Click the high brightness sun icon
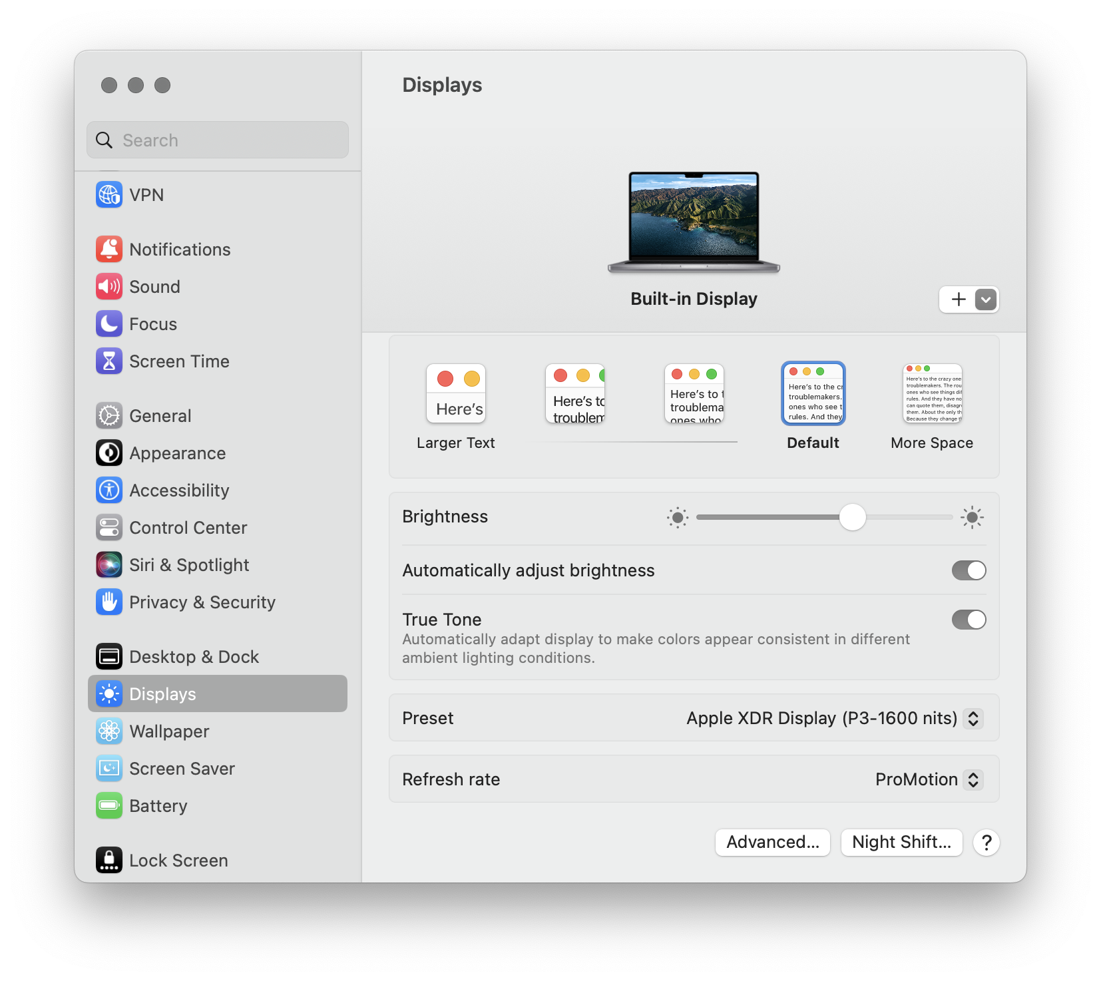This screenshot has width=1101, height=981. point(972,517)
